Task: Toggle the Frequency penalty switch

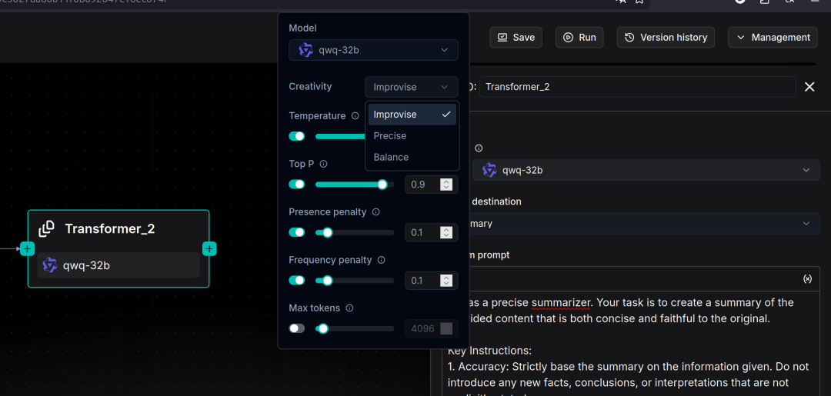Action: [297, 280]
